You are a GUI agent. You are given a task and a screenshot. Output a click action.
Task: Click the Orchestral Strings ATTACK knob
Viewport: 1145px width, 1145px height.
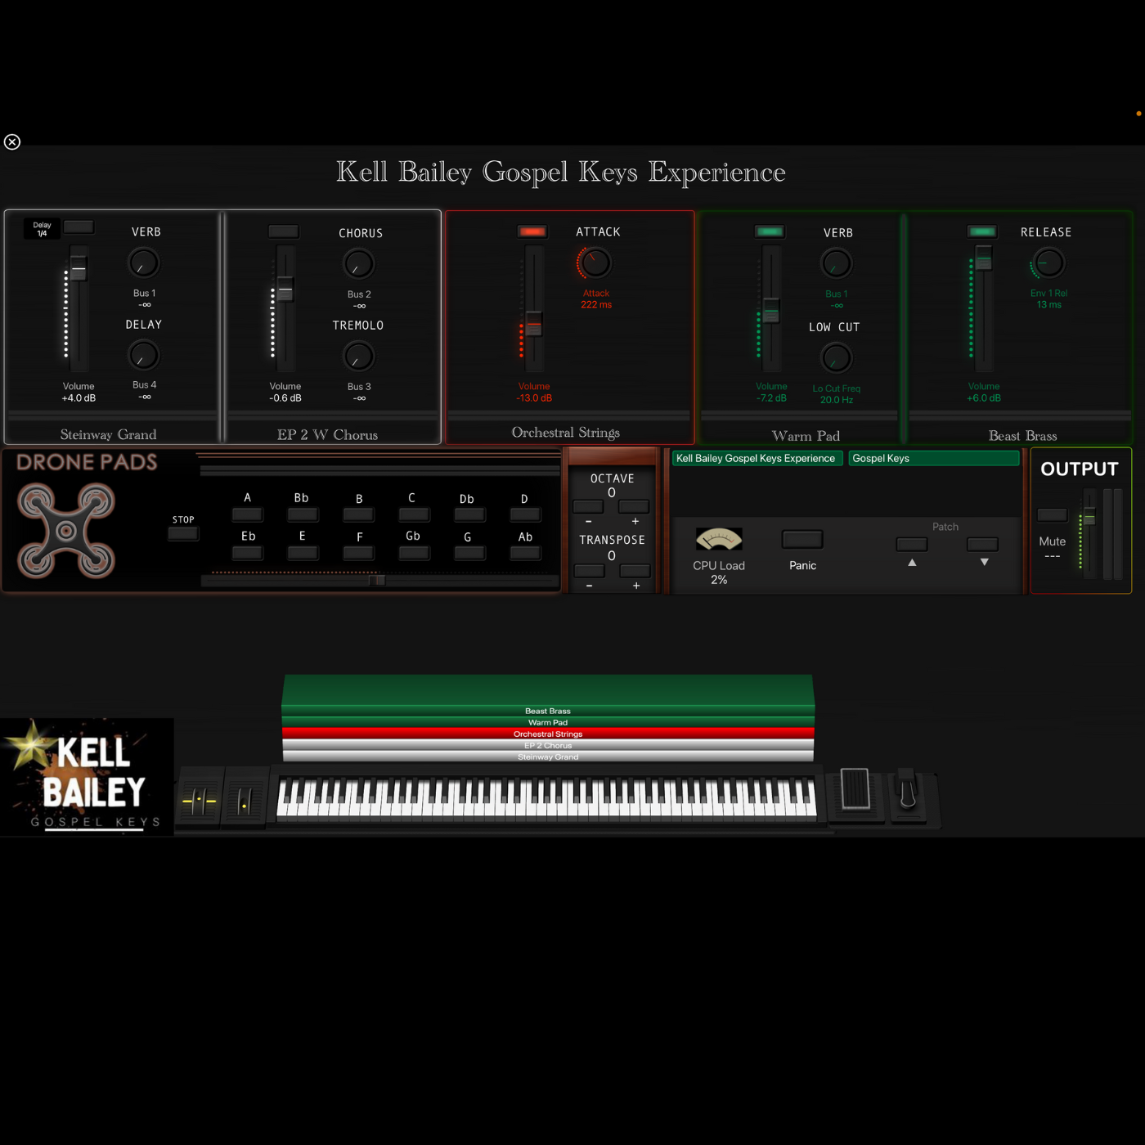point(596,263)
